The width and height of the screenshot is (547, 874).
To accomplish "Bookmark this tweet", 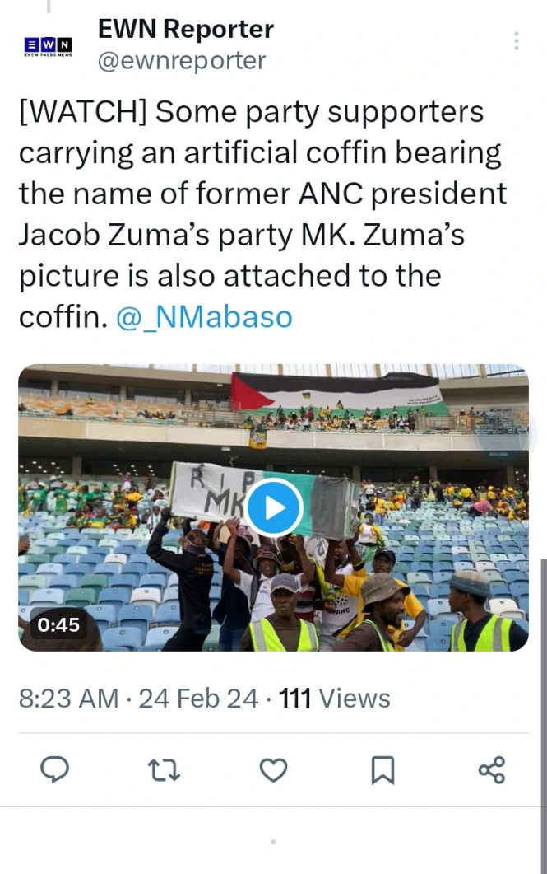I will (382, 770).
